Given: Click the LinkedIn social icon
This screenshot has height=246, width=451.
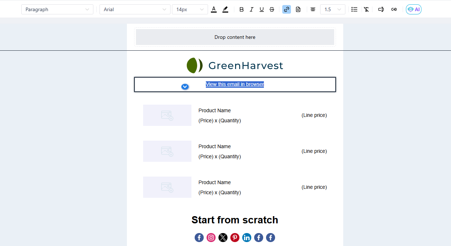Looking at the screenshot, I should [247, 237].
